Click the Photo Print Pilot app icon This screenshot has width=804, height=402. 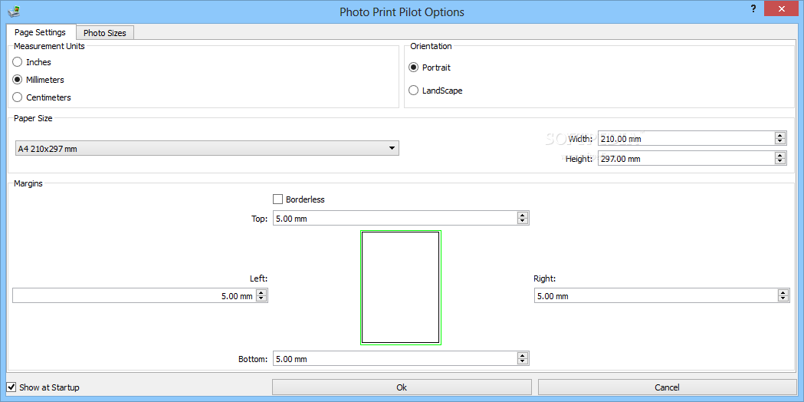[13, 11]
